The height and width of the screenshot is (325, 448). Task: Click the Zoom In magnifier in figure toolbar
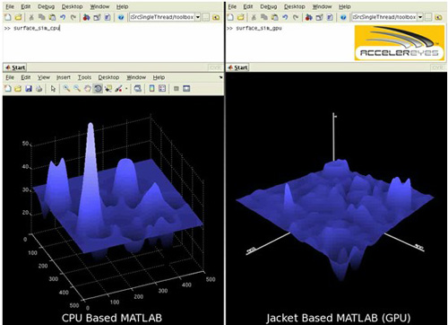66,89
